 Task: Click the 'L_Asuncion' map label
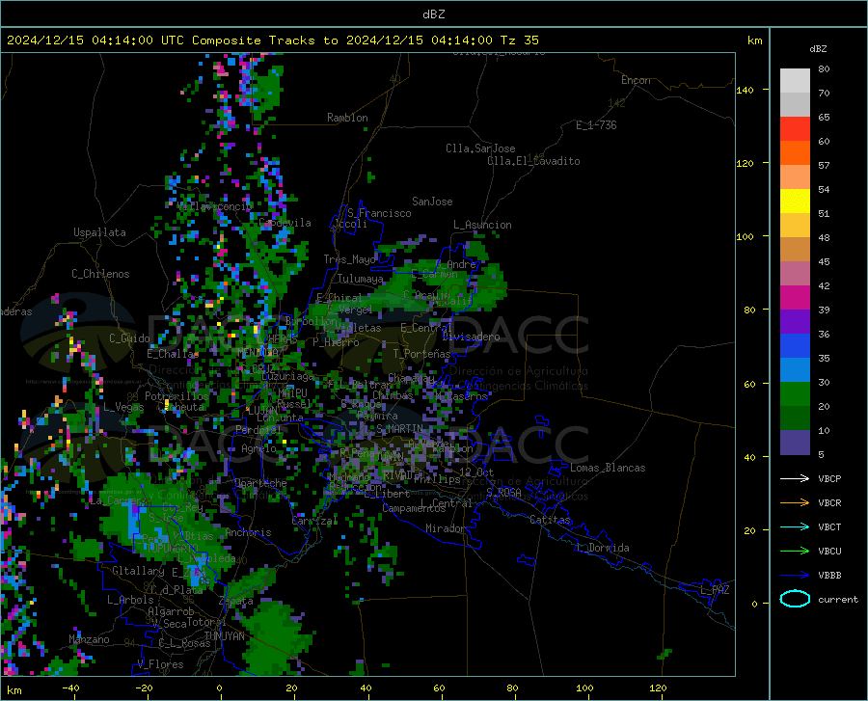482,225
